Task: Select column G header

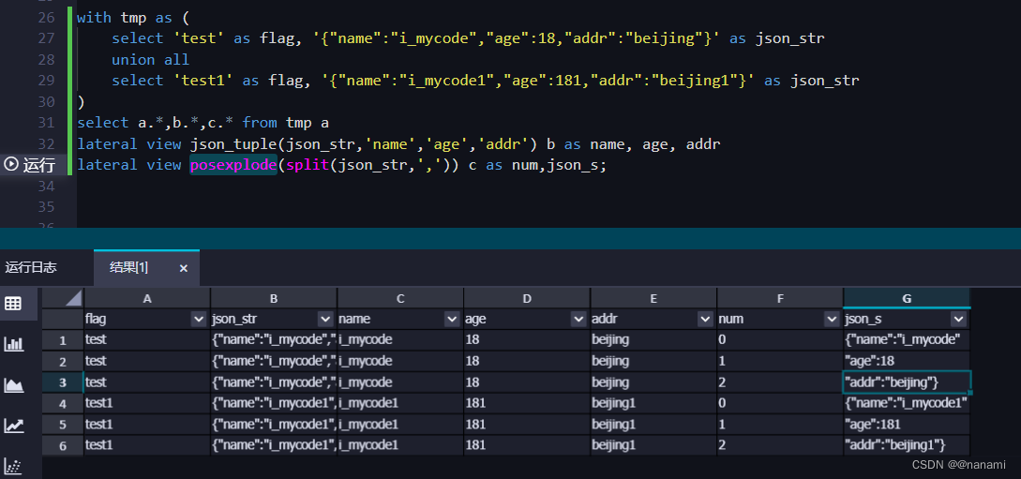Action: tap(907, 298)
